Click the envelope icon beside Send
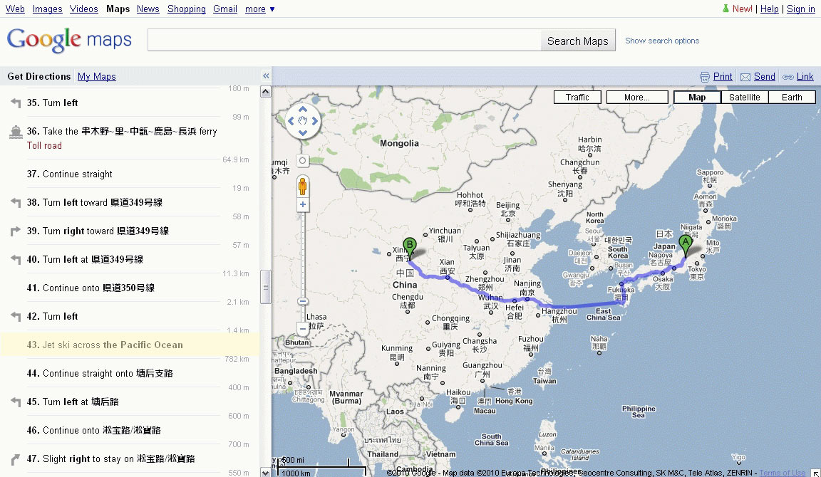Screen dimensions: 821x477 tap(745, 77)
